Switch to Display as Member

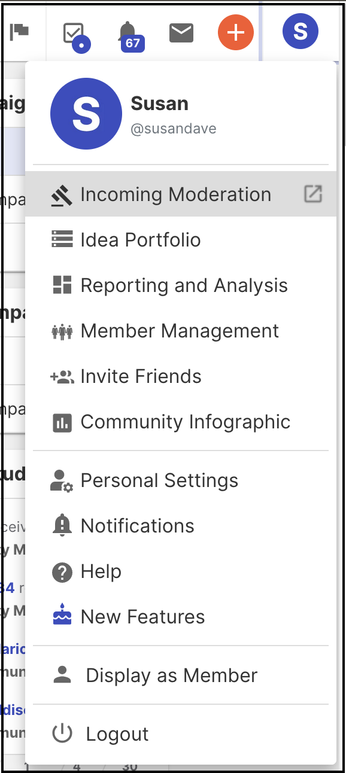[x=181, y=675]
